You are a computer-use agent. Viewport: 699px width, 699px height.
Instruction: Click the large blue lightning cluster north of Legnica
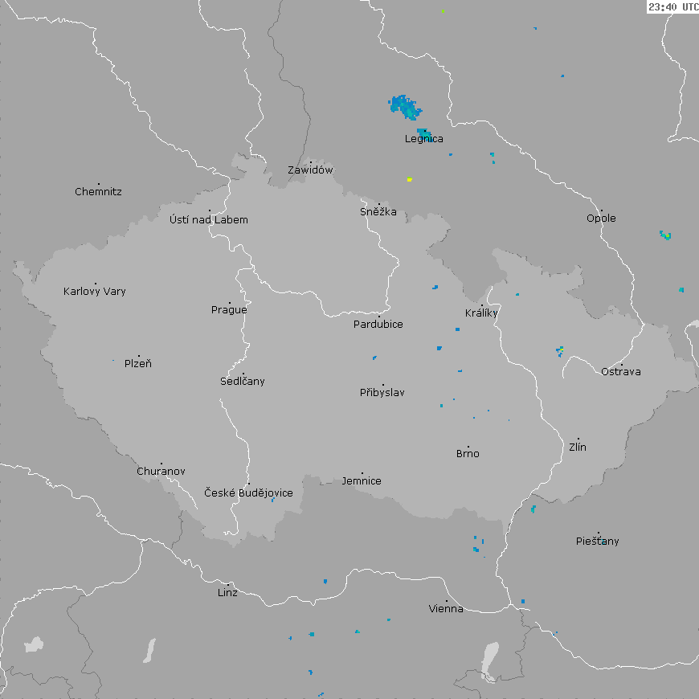pyautogui.click(x=404, y=105)
